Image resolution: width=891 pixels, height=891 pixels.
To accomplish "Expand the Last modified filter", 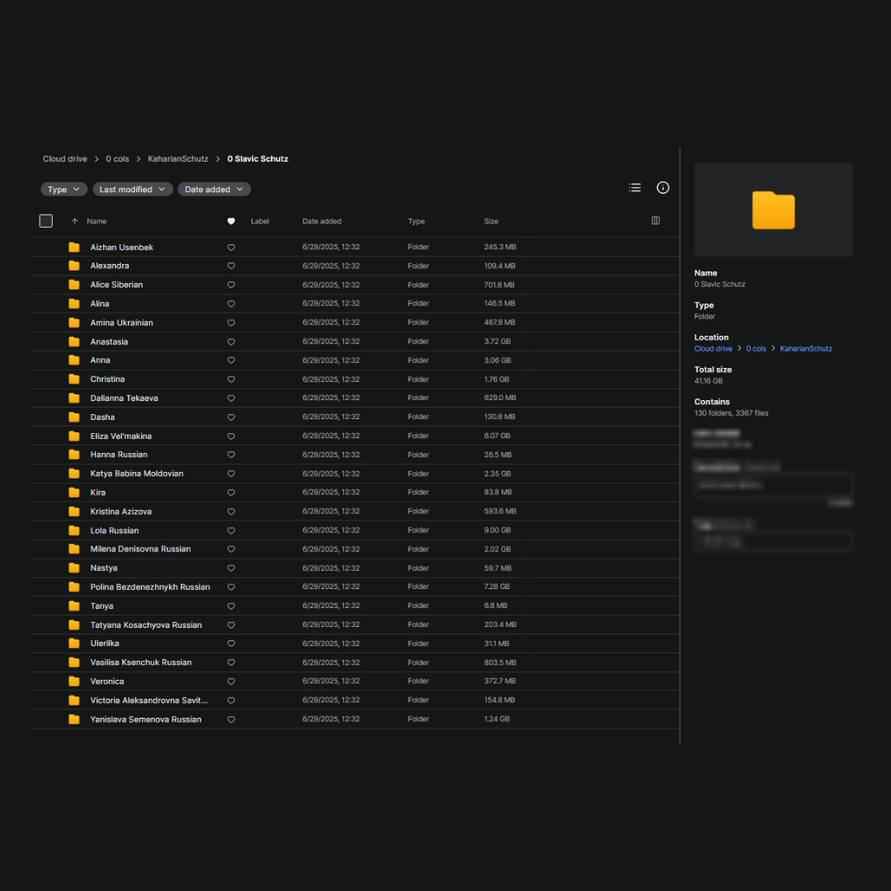I will [132, 190].
